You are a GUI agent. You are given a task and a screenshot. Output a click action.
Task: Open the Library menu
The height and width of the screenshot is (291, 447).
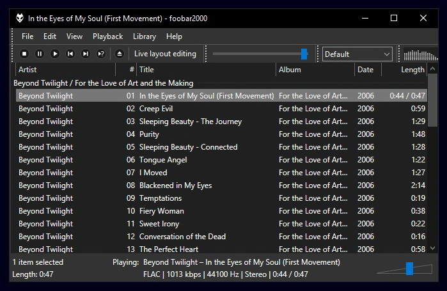[x=144, y=36]
